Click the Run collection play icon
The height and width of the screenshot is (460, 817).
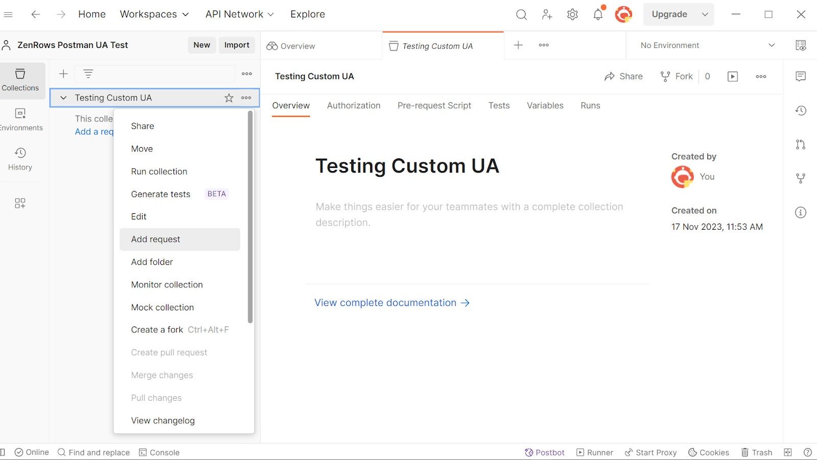click(x=733, y=77)
